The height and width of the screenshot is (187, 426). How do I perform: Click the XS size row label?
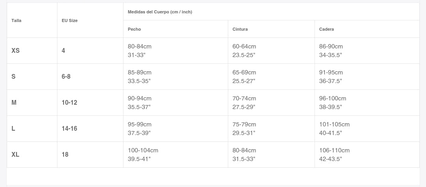coord(15,50)
